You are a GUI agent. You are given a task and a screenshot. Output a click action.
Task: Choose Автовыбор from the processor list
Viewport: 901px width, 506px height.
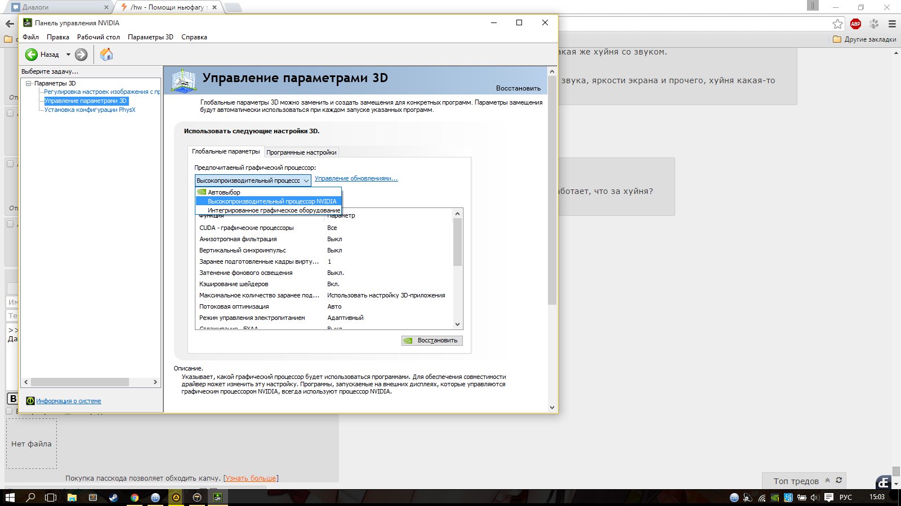(269, 192)
